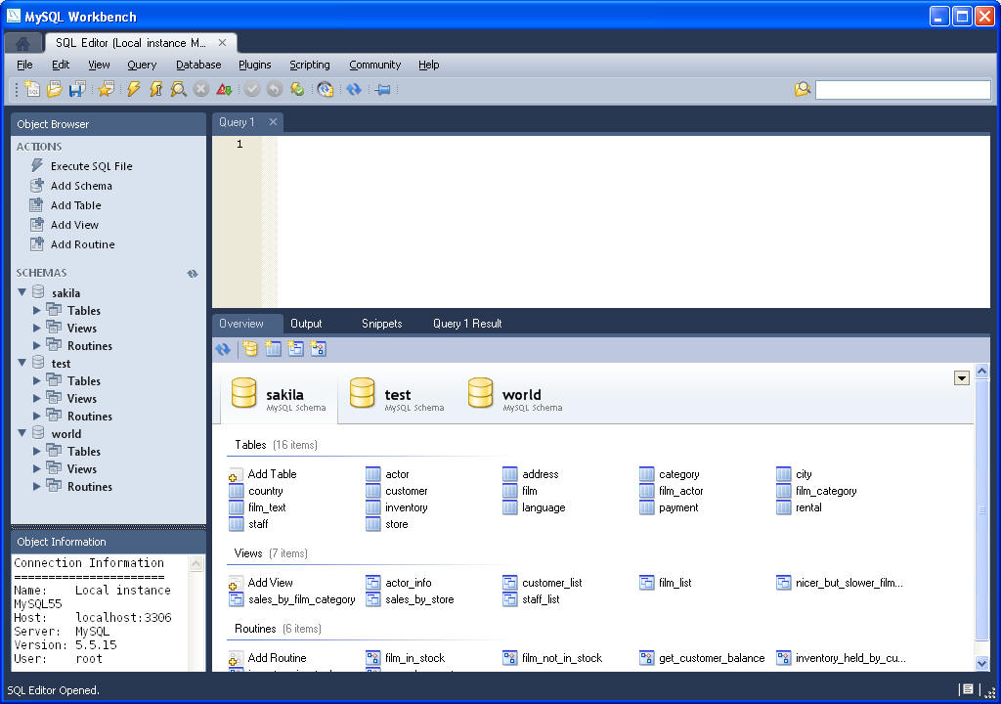The image size is (1001, 704).
Task: Click the Stop execution icon
Action: 200,89
